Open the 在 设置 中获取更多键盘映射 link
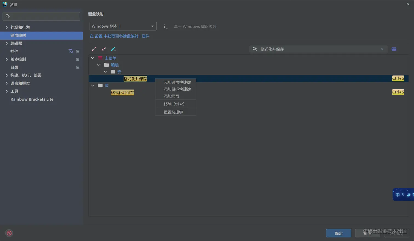The width and height of the screenshot is (414, 241). [x=114, y=36]
